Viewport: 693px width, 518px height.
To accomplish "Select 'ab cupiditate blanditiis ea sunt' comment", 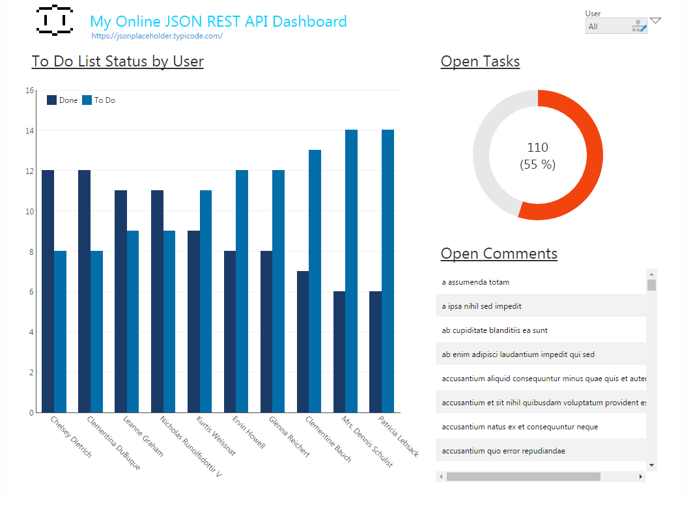I will (541, 330).
